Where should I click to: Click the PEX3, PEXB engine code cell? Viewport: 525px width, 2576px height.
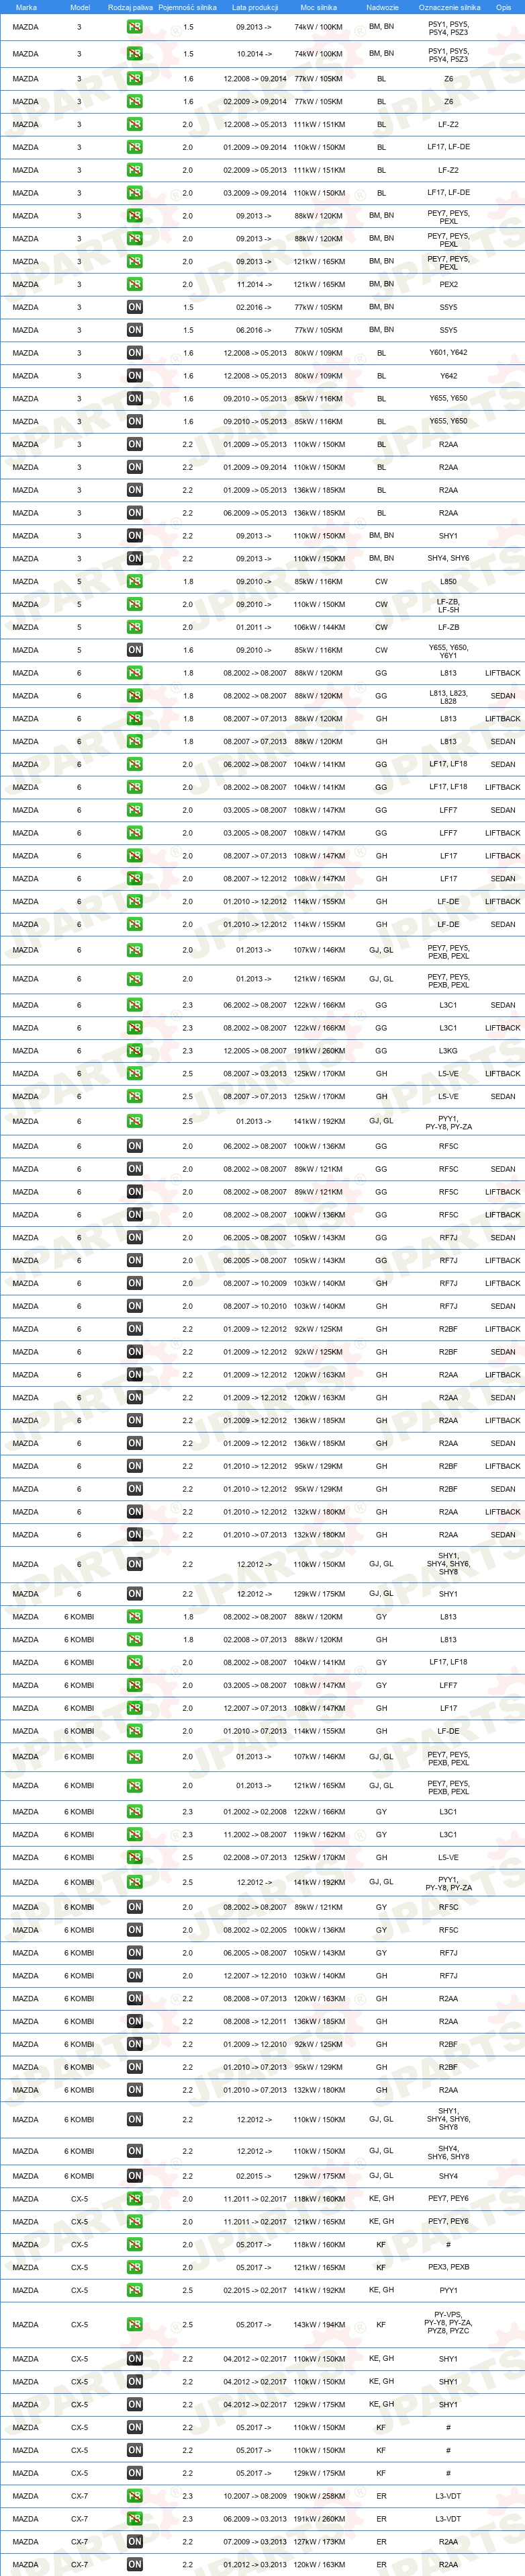click(x=449, y=2267)
